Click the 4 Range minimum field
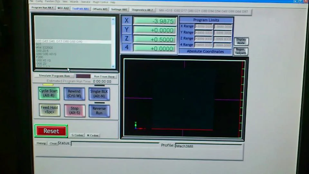This screenshot has width=309, height=174. (222, 45)
